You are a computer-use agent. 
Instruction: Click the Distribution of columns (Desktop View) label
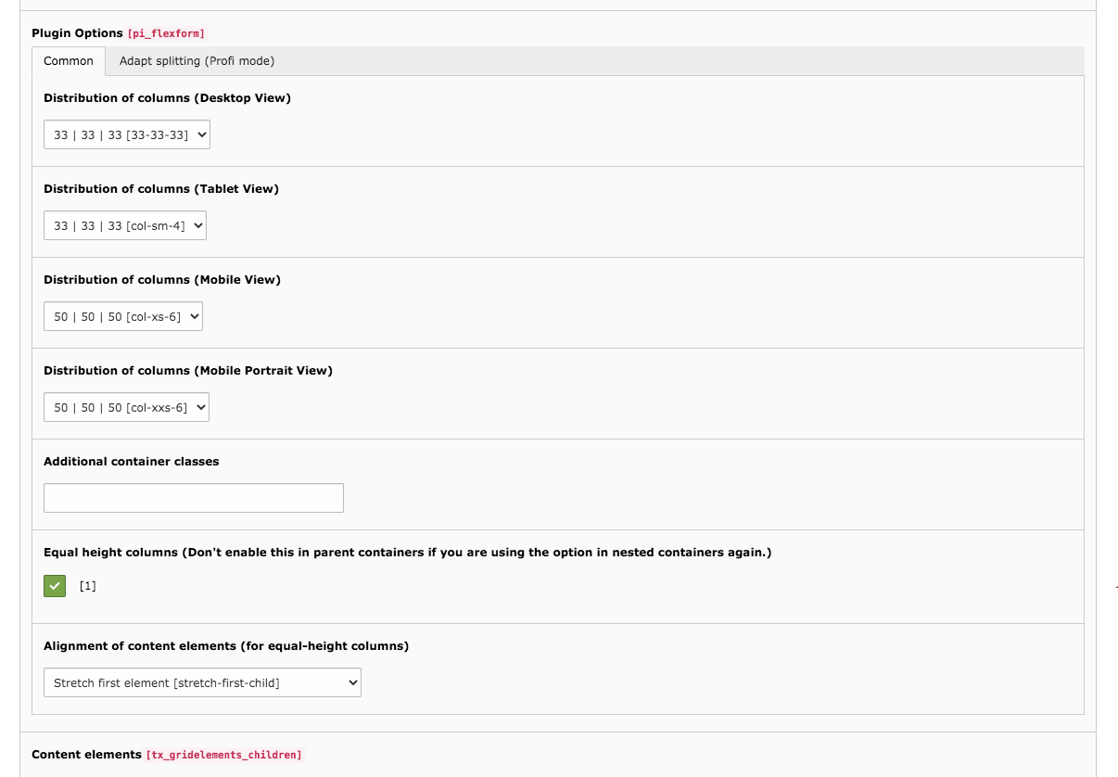point(167,97)
